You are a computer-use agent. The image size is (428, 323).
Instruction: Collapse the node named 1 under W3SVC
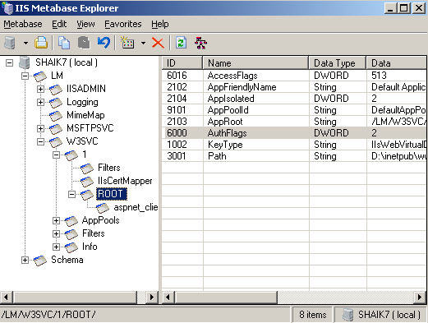click(56, 155)
